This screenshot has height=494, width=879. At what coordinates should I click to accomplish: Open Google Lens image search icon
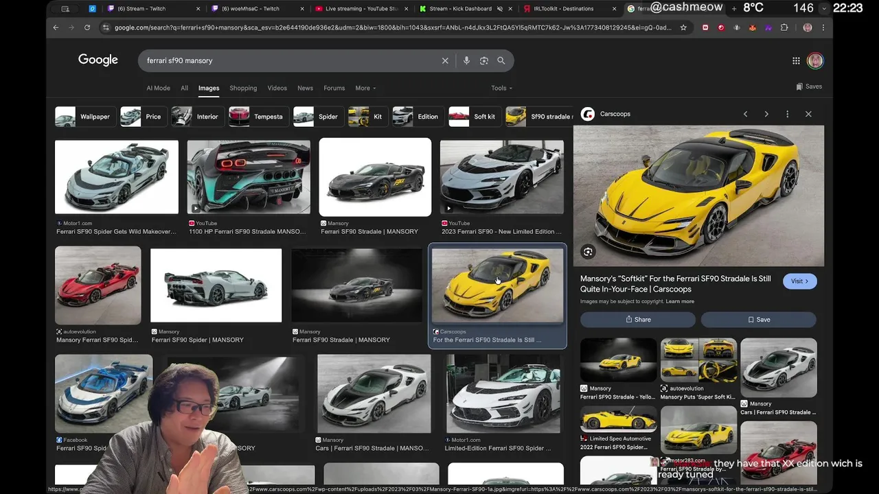[484, 60]
